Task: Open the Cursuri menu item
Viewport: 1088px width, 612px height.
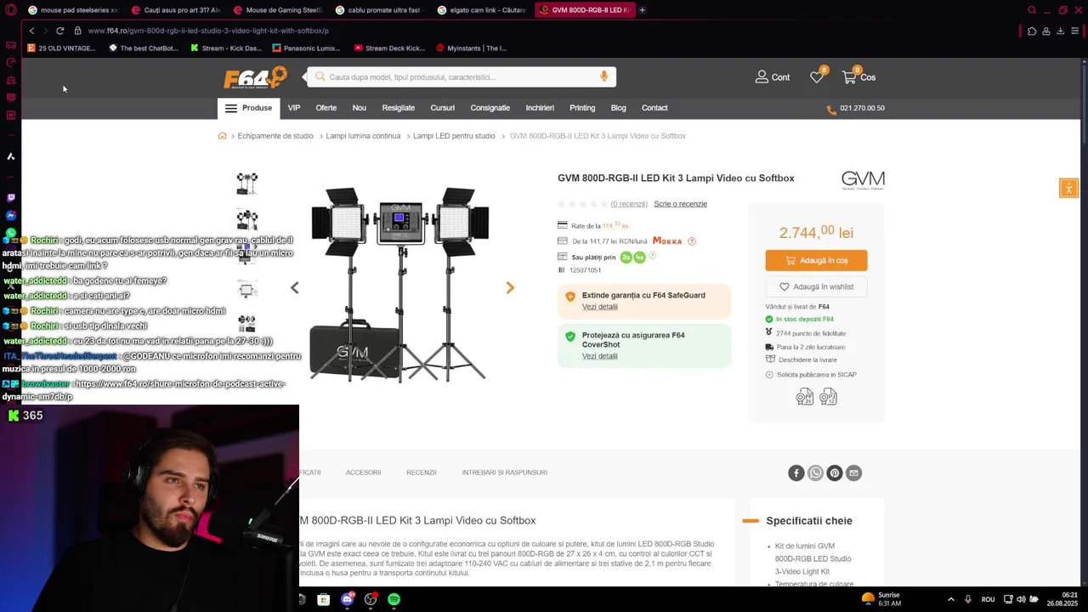Action: [443, 108]
